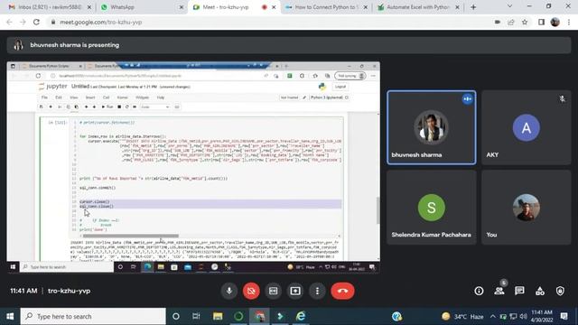Close the Meet tro-kzhu-yvp tab
This screenshot has width=578, height=325.
(274, 7)
